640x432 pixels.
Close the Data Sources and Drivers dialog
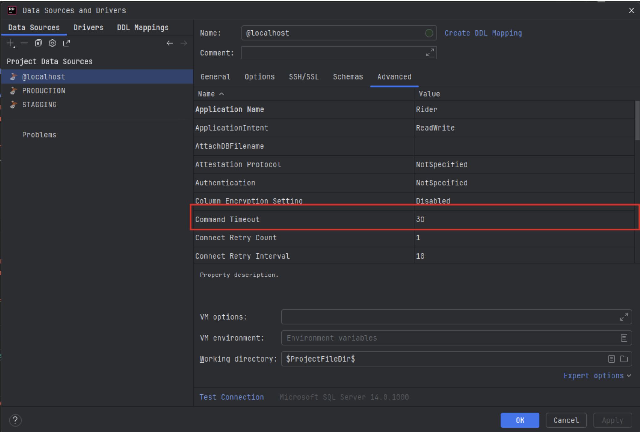pos(631,10)
